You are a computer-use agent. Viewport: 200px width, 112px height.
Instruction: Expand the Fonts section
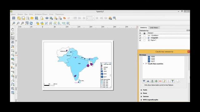tap(141, 90)
